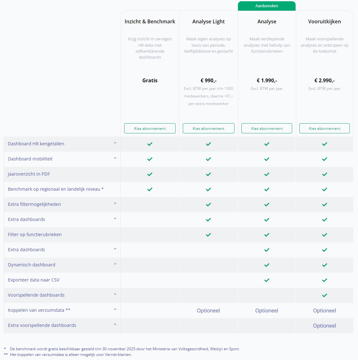The image size is (358, 360).
Task: Click Inzicht & Benchmark checkmark in Jaaroverzicht in PDF row
Action: pos(150,174)
